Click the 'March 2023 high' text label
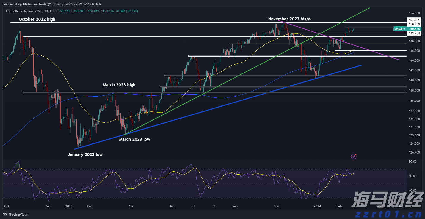 point(119,85)
